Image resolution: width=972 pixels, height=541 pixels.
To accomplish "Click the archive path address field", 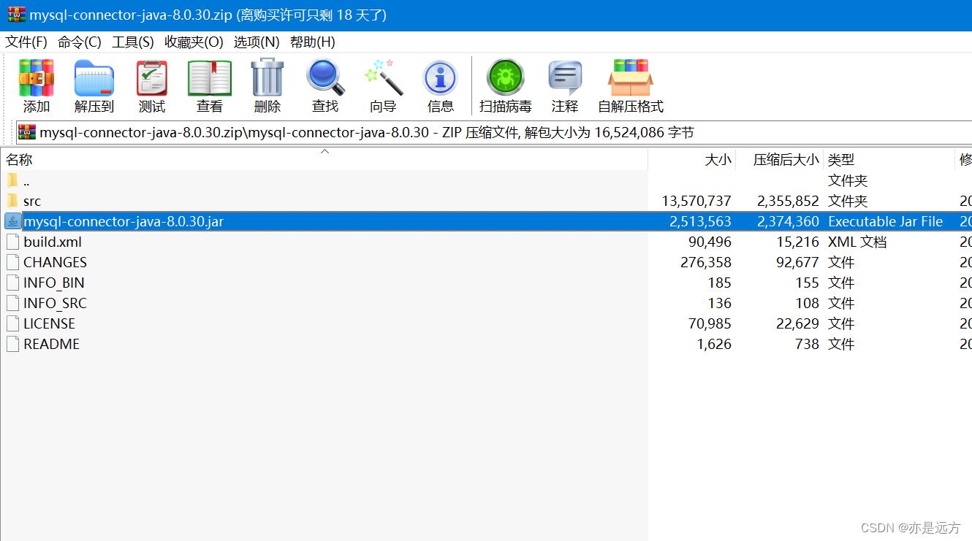I will coord(494,132).
